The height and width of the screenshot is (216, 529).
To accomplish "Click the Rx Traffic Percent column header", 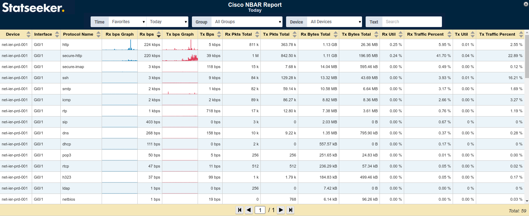I will click(x=425, y=34).
